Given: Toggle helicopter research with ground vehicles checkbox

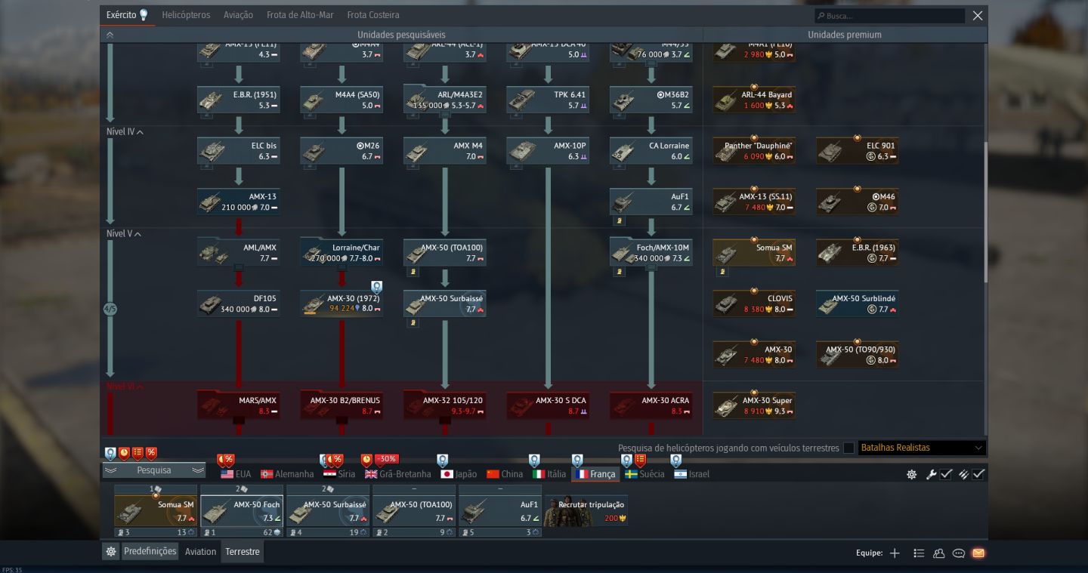Looking at the screenshot, I should (x=848, y=448).
